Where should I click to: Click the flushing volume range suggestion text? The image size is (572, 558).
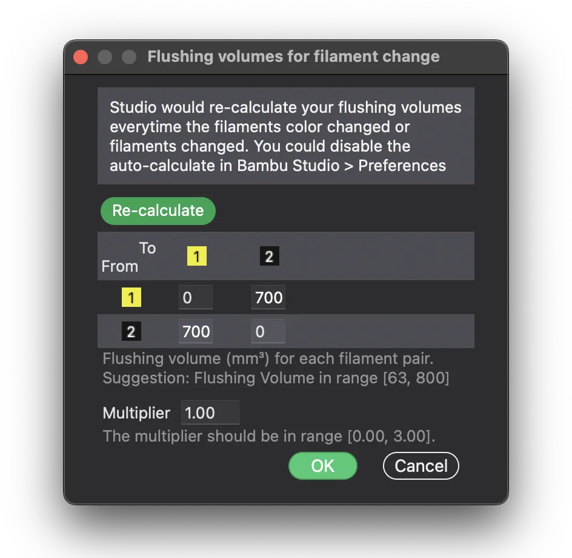pos(276,378)
